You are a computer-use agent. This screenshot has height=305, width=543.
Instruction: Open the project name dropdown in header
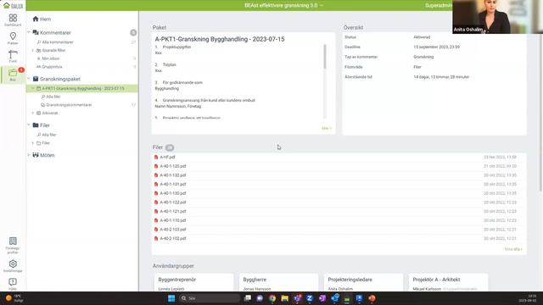pos(283,6)
